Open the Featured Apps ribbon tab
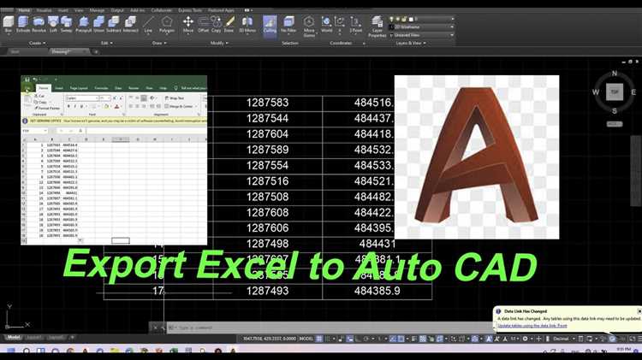642x360 pixels. coord(221,10)
